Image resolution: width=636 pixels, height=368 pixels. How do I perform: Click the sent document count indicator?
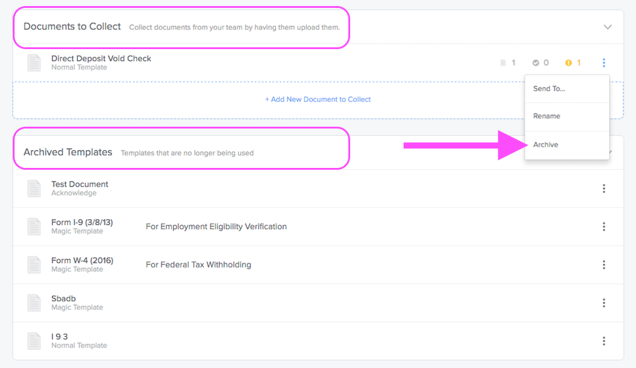[x=508, y=63]
